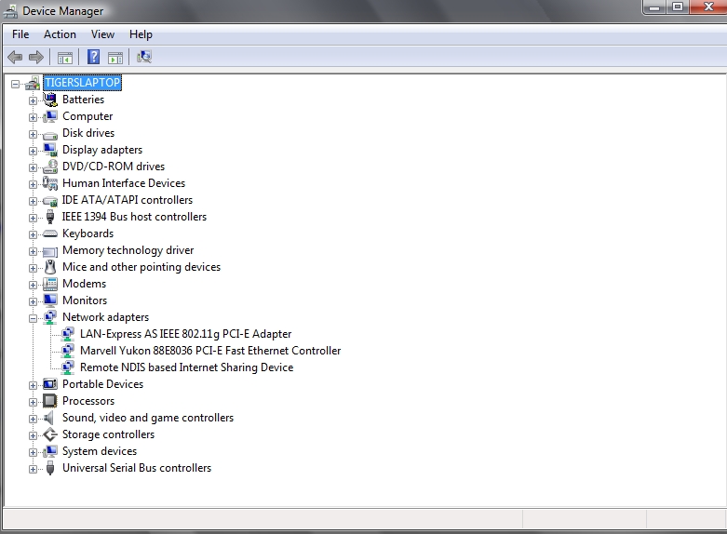Expand the Modems node
This screenshot has width=727, height=534.
click(x=33, y=285)
